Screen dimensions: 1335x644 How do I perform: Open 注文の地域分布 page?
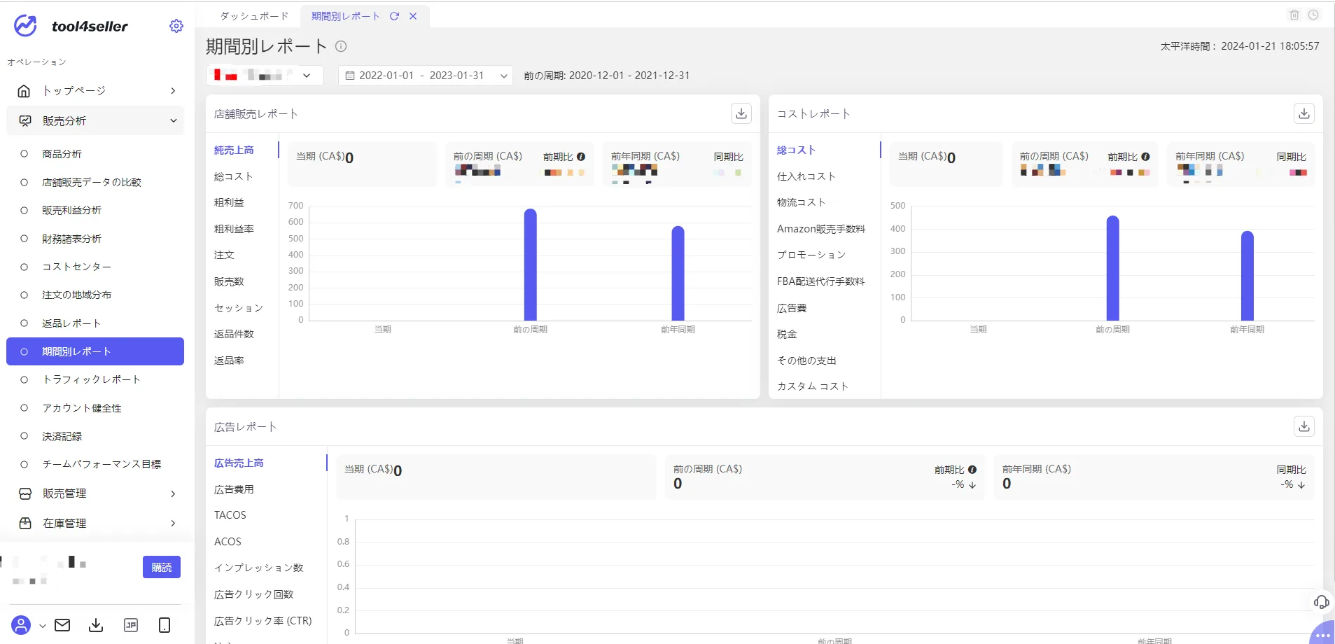[76, 295]
